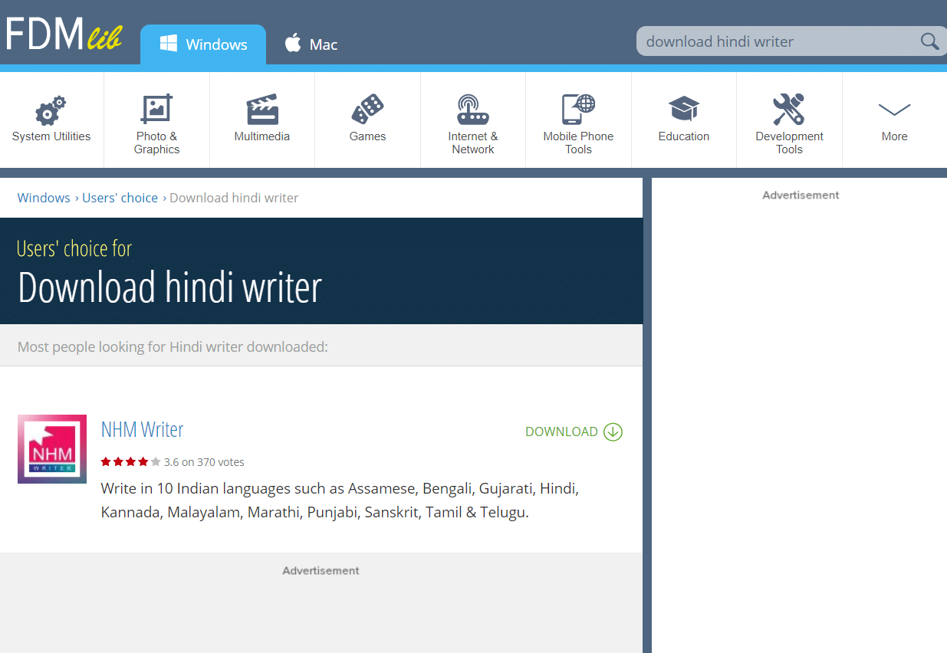
Task: Click '3.6 on 370 votes' text
Action: 204,462
